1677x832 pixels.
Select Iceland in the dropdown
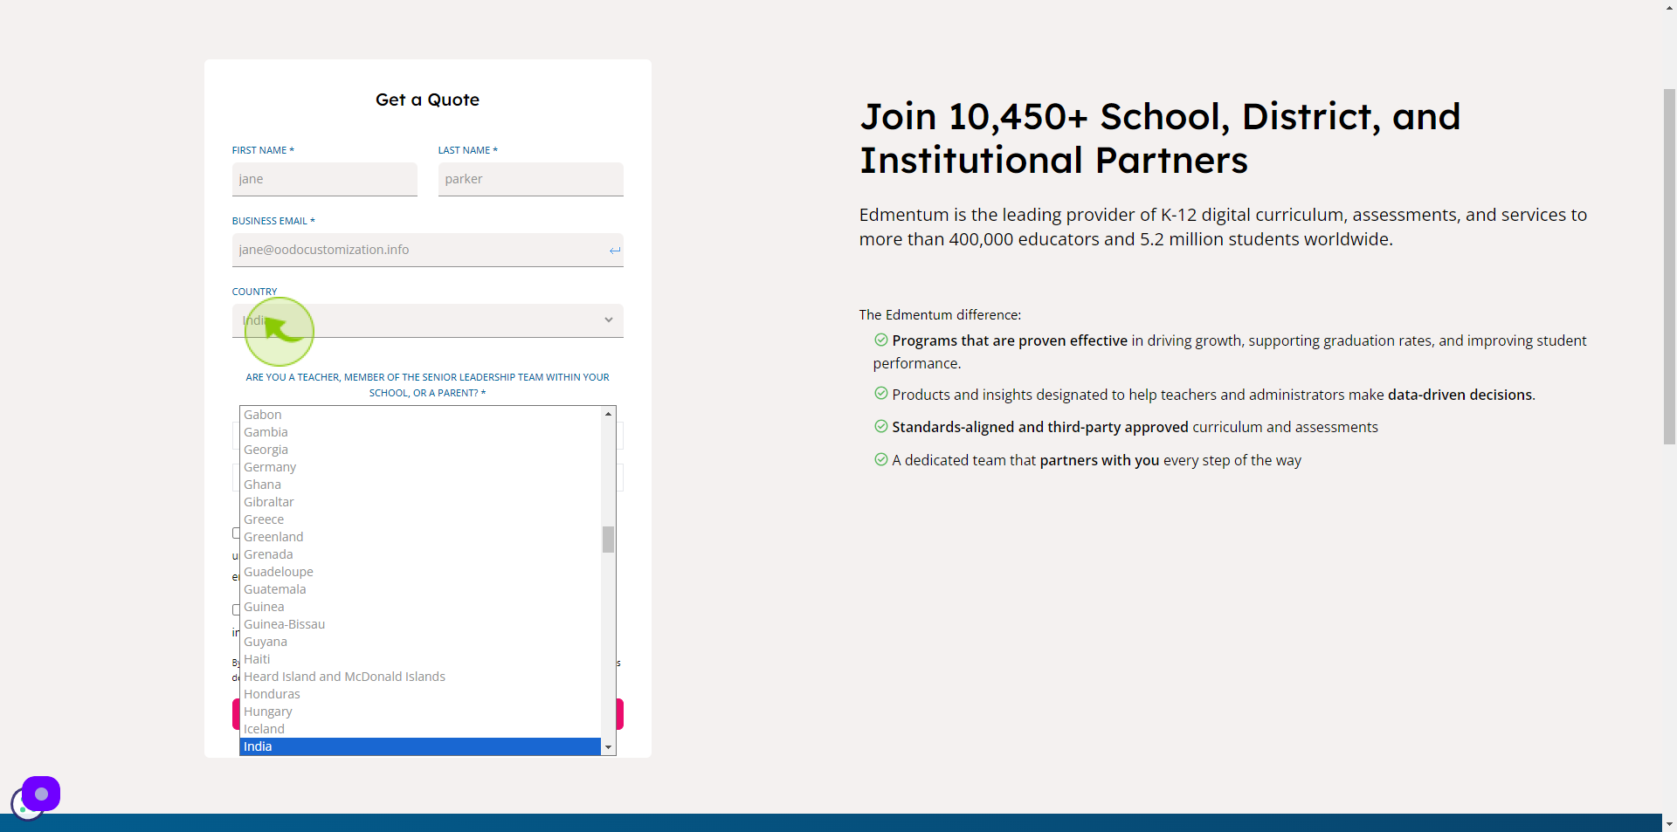420,729
